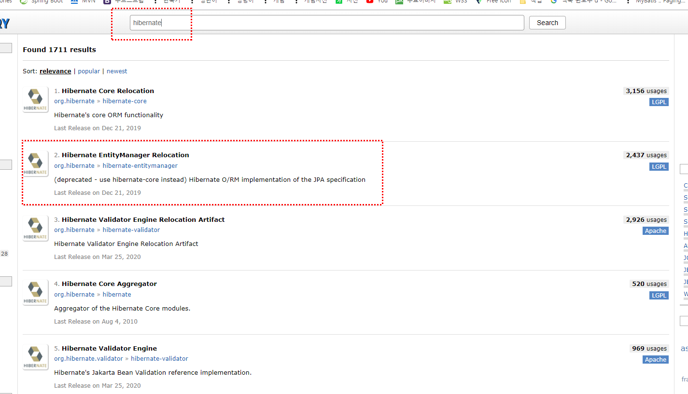Click Apache badge of Validator Engine Relocation Artifact
The height and width of the screenshot is (394, 688).
point(656,231)
